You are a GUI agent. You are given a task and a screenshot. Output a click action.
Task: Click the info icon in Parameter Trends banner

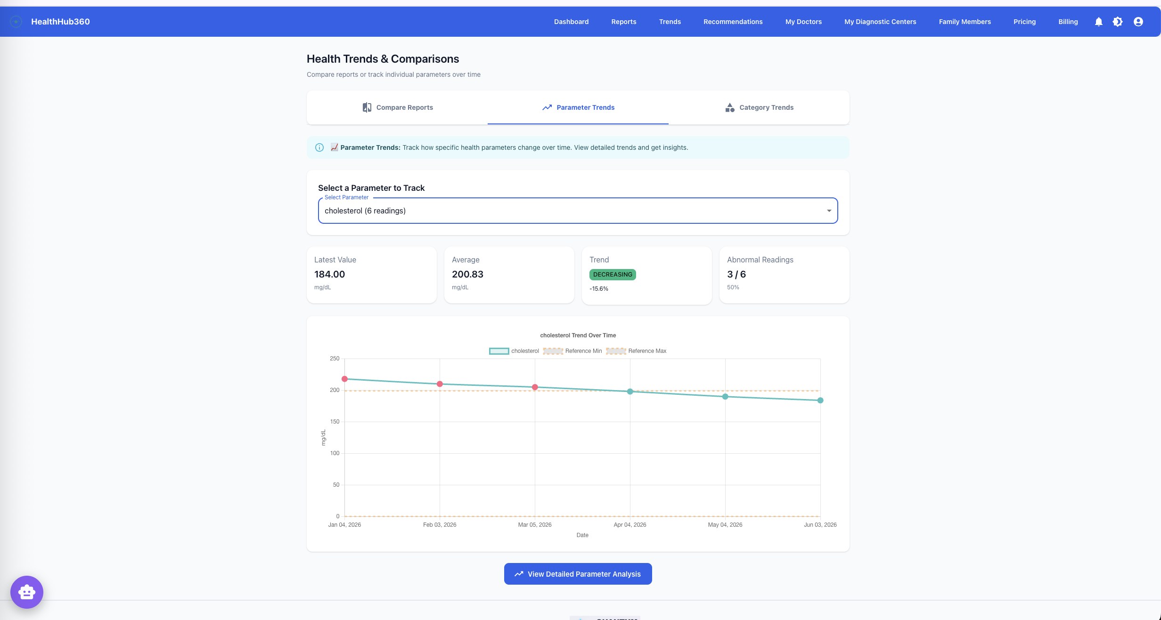click(x=319, y=147)
